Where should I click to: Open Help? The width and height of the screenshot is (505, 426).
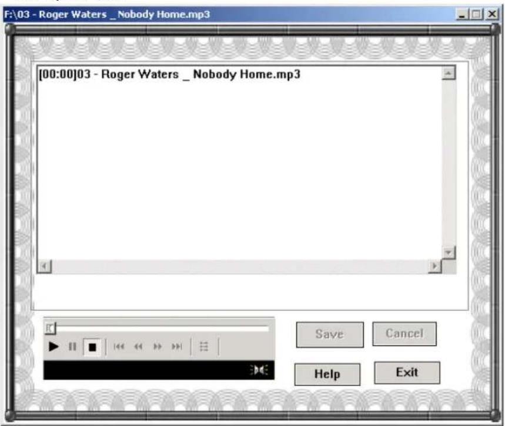coord(327,374)
